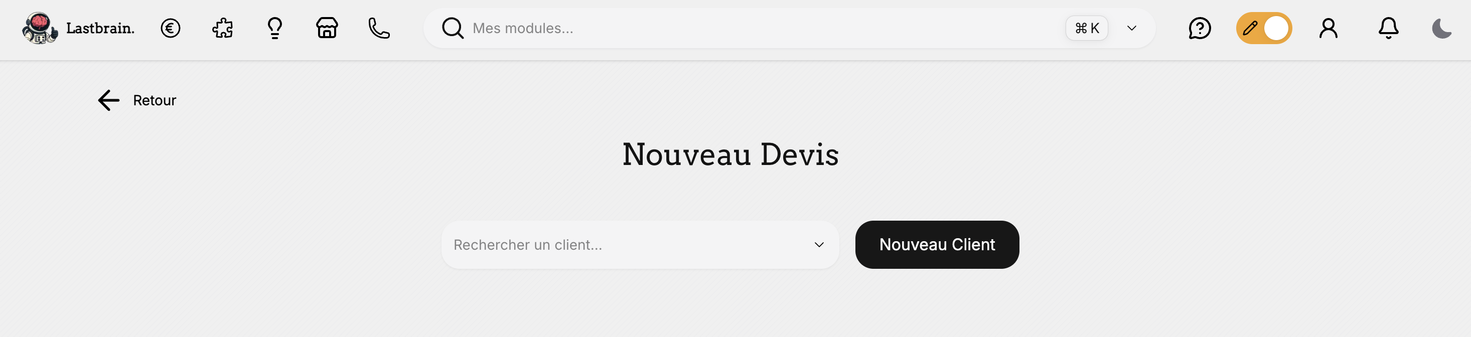
Task: Open the puzzle piece modules icon
Action: tap(223, 28)
